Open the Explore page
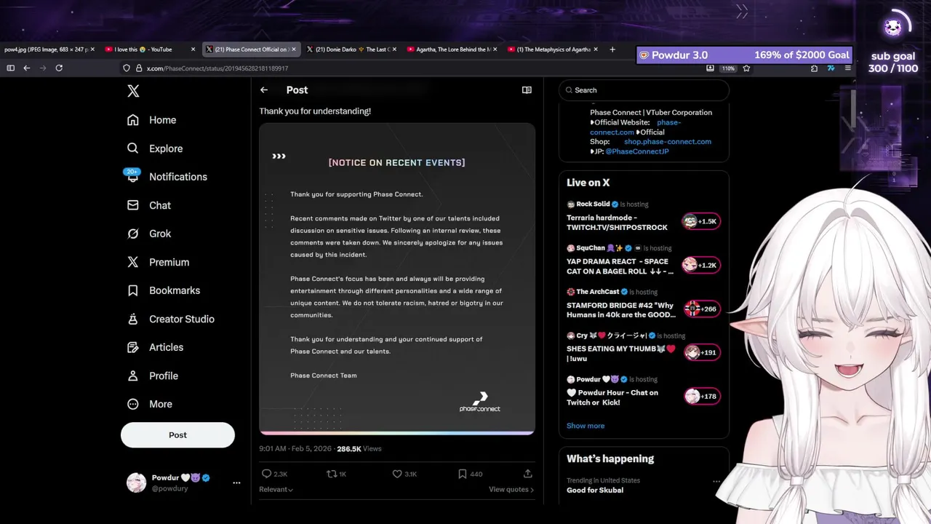Viewport: 931px width, 524px height. [x=155, y=148]
